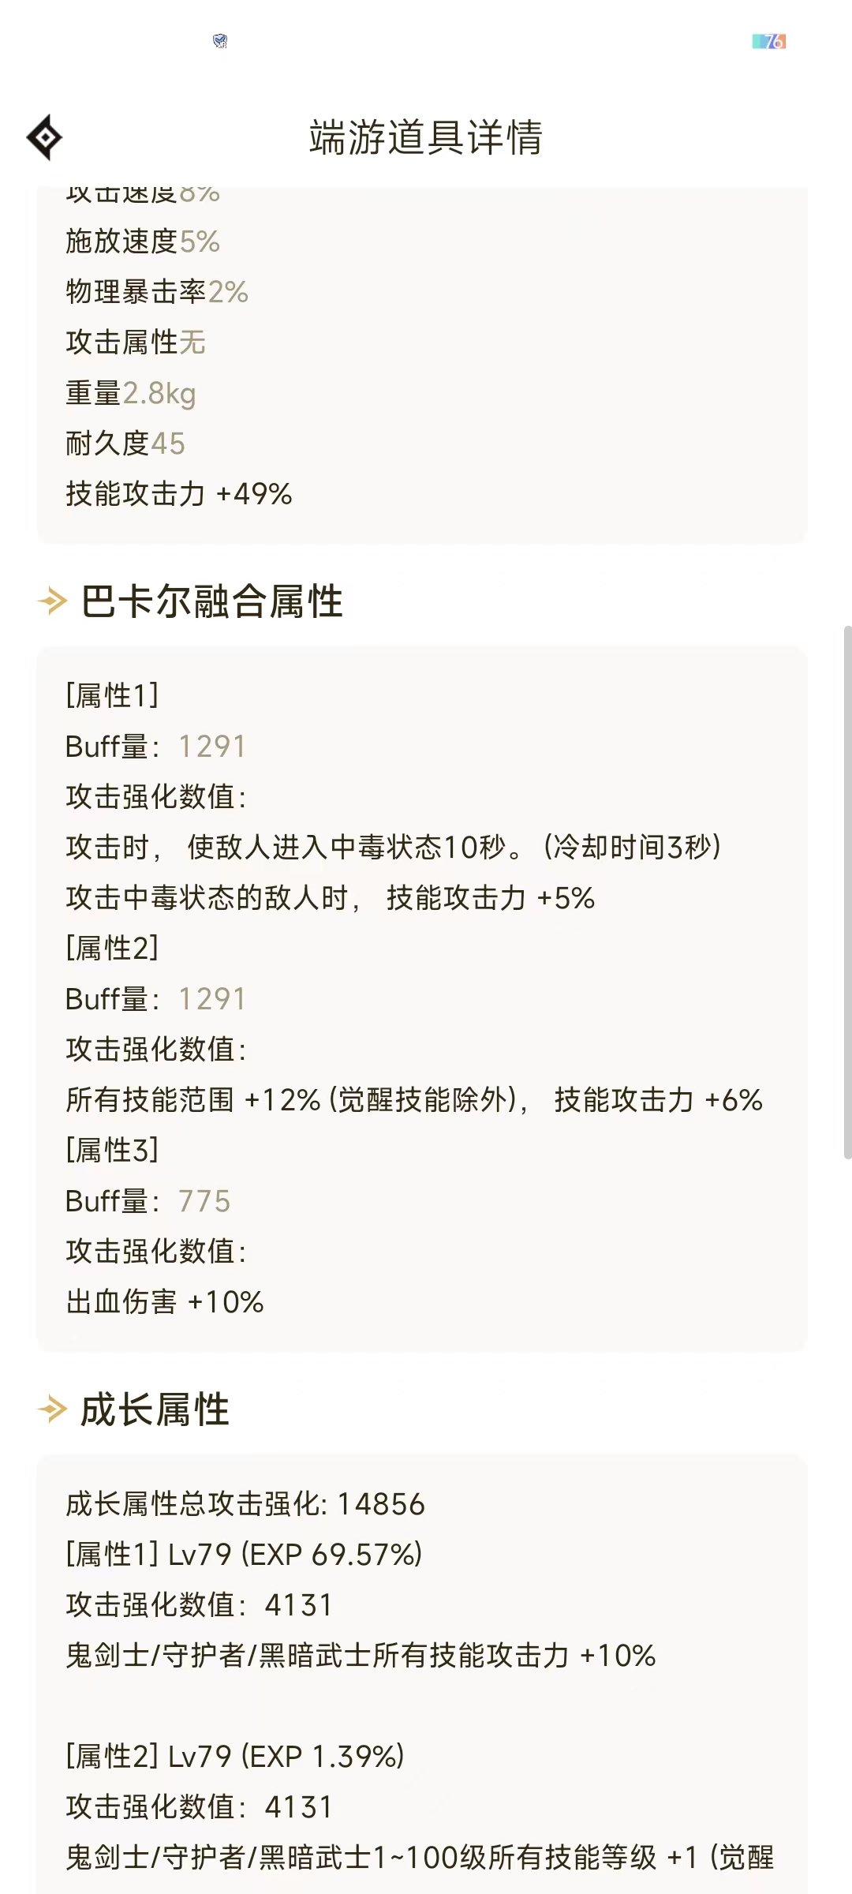The height and width of the screenshot is (1894, 852).
Task: Select the 巴卡尔融合属性 section heading
Action: coord(212,601)
